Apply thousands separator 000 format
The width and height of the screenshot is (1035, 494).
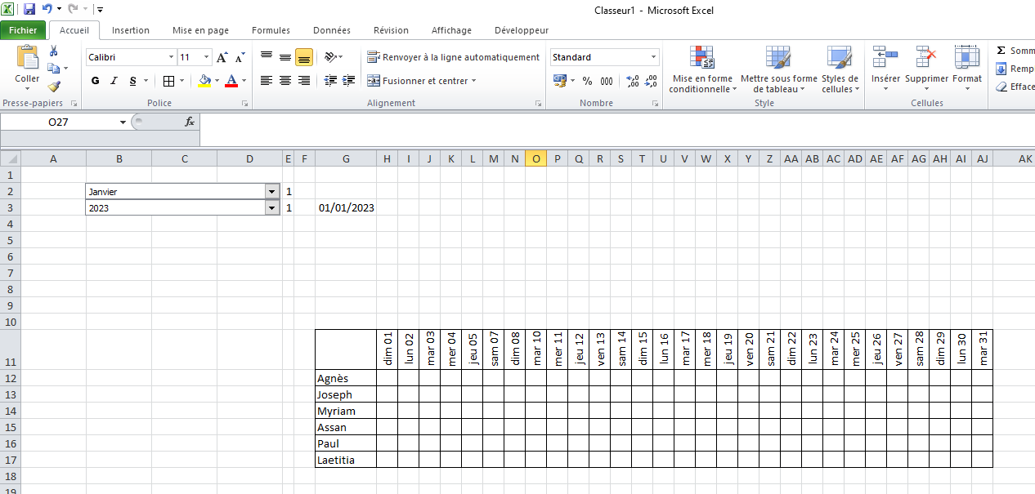607,81
